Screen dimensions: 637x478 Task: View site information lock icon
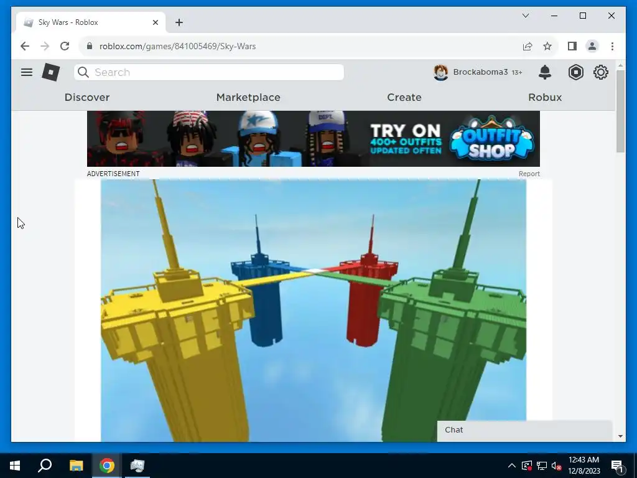coord(90,46)
